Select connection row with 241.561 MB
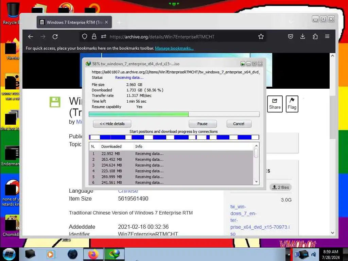This screenshot has width=348, height=261. click(x=171, y=182)
